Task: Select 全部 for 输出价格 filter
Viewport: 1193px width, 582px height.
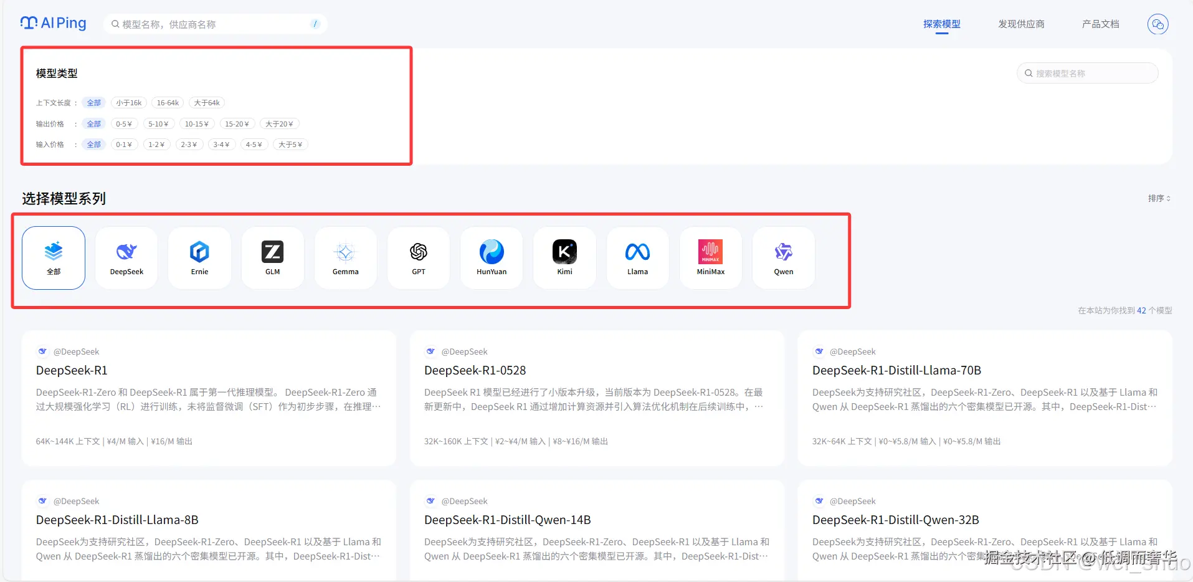Action: click(93, 124)
